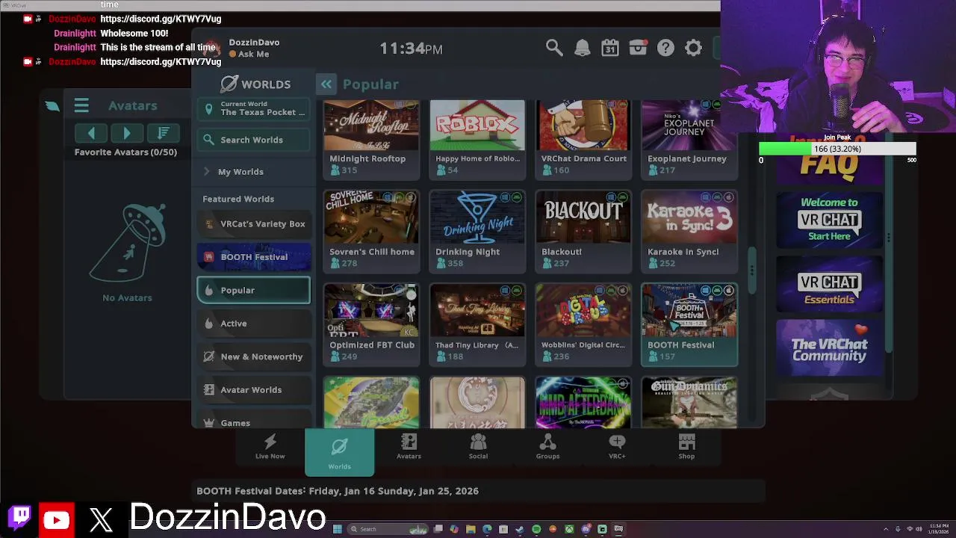The height and width of the screenshot is (538, 956).
Task: Click the first discord.gg chat link
Action: 161,19
